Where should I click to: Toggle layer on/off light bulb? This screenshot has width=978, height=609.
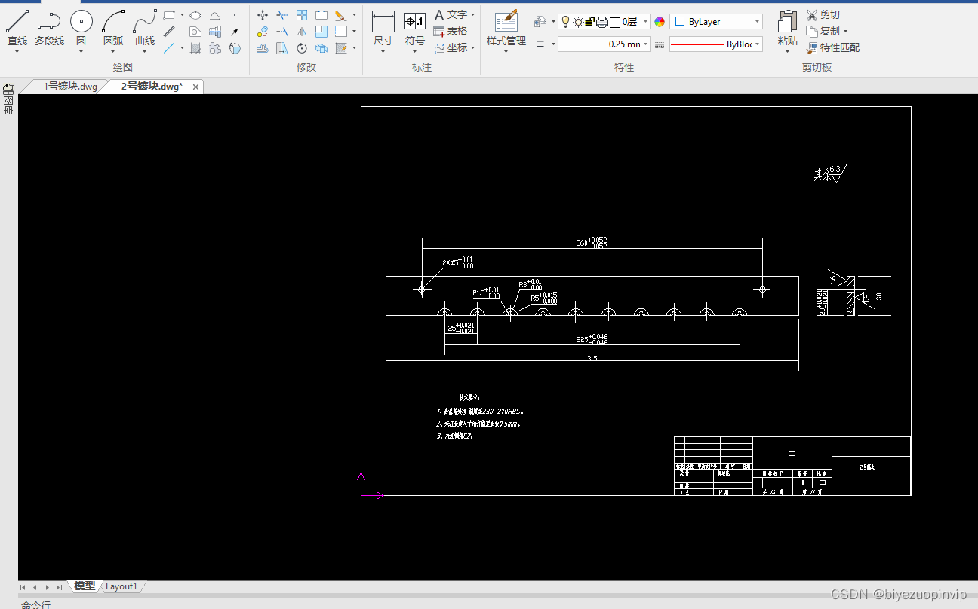coord(565,22)
